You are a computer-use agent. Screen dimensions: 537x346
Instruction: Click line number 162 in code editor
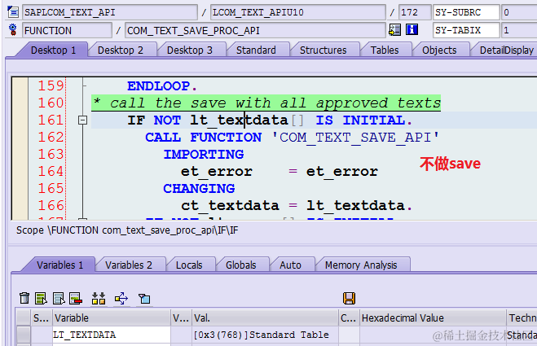tap(51, 137)
